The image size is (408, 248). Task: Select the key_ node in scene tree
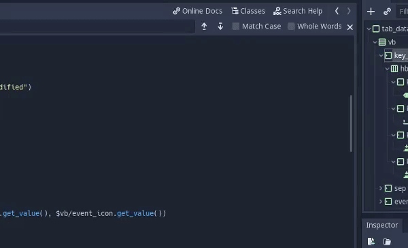[401, 55]
